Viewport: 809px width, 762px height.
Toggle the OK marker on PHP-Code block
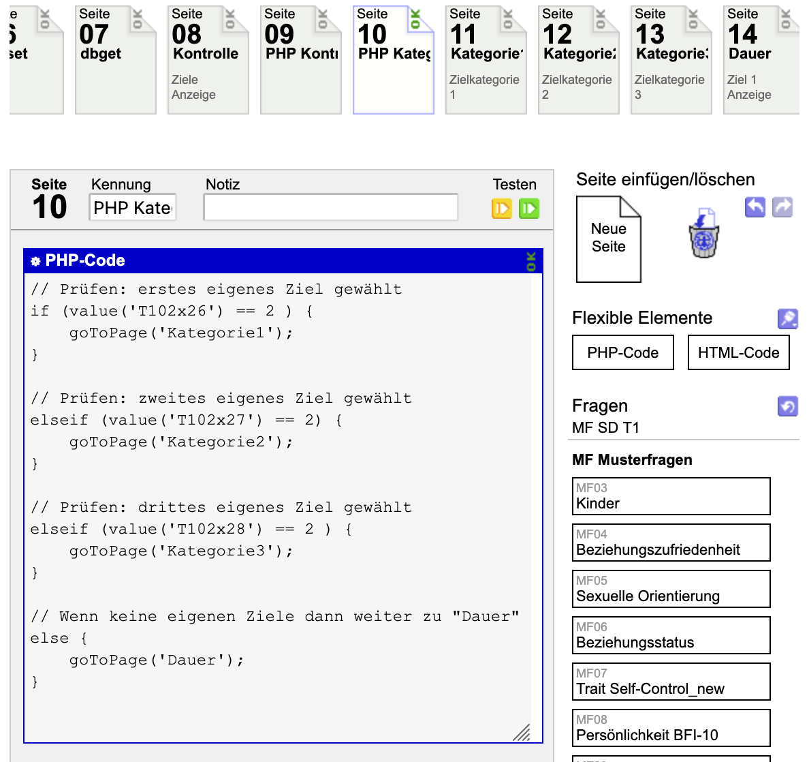coord(531,261)
